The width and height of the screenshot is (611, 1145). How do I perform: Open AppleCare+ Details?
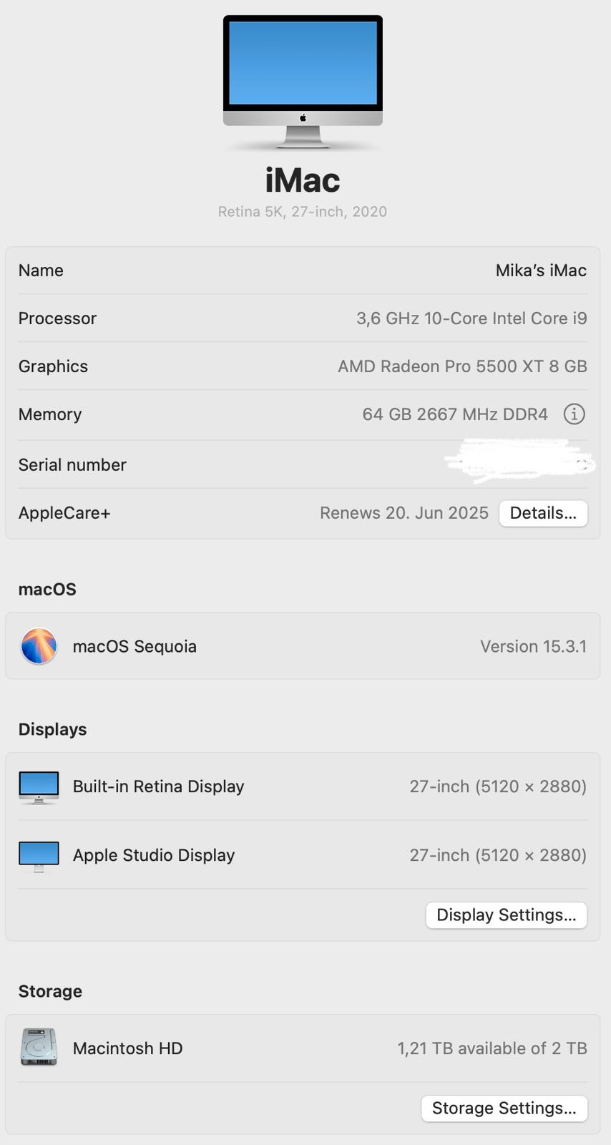click(543, 513)
